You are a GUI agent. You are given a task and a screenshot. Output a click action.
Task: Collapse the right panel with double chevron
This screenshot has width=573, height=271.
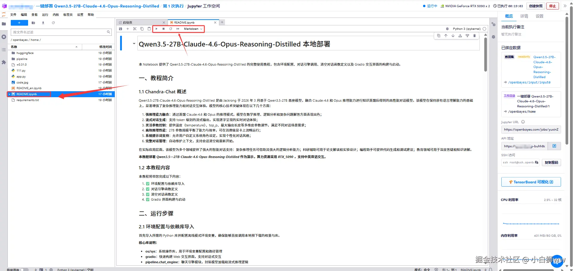pyautogui.click(x=565, y=6)
